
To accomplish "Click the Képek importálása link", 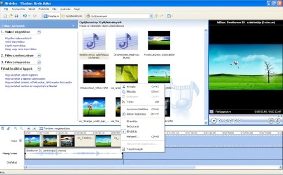I will tap(15, 46).
